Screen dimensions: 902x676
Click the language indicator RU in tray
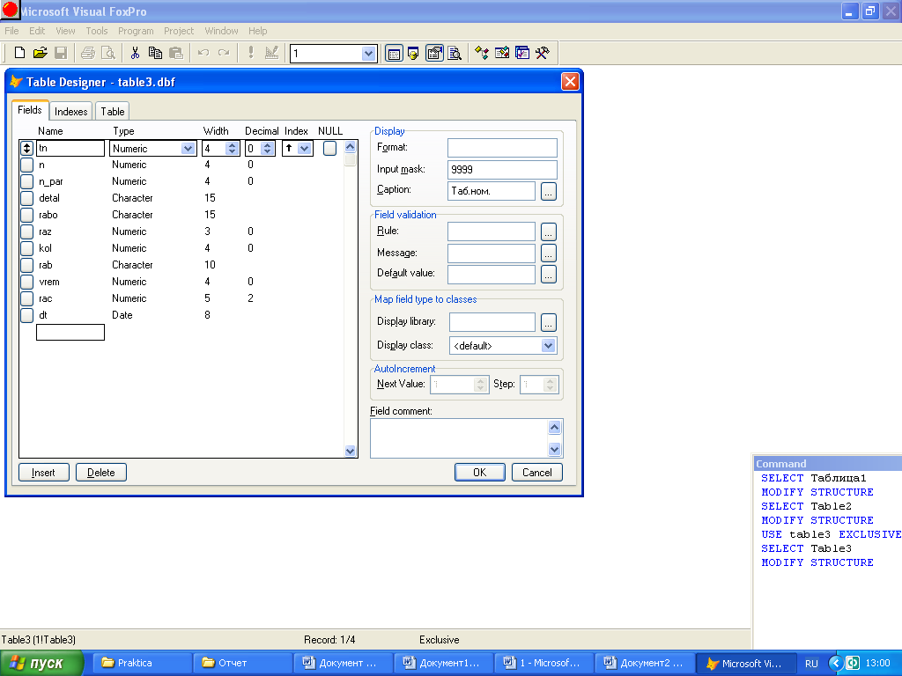pos(811,664)
